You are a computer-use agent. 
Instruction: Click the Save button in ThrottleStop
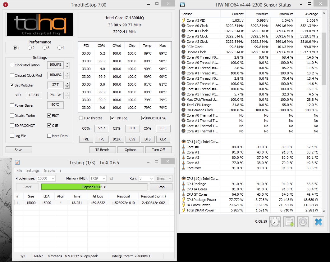(19, 150)
